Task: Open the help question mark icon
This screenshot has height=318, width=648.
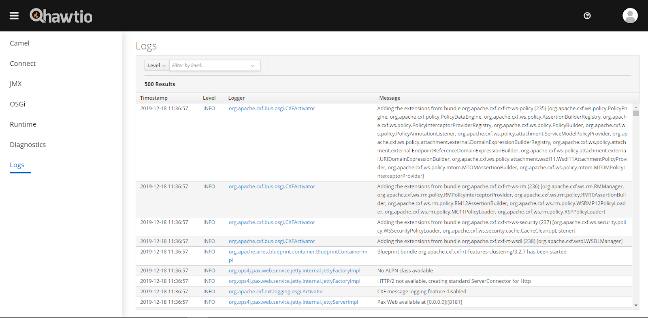Action: [x=587, y=16]
